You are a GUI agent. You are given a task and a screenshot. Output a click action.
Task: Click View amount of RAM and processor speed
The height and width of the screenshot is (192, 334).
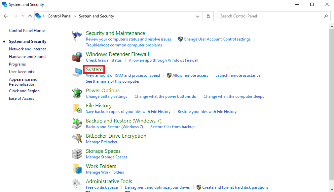pos(123,75)
